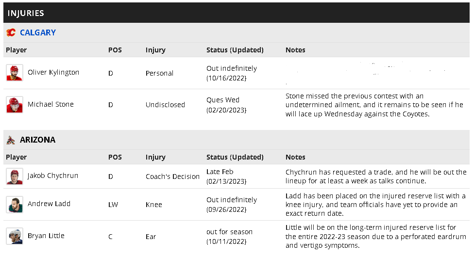The image size is (474, 257).
Task: Click the Arizona Coyotes logo icon
Action: pyautogui.click(x=11, y=140)
